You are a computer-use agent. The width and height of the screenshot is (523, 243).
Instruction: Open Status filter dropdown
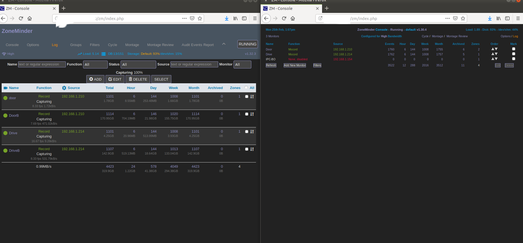click(138, 64)
